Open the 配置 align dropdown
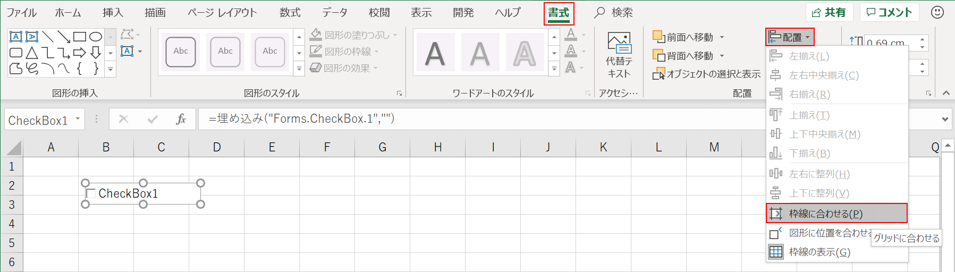Viewport: 955px width, 272px height. coord(790,37)
